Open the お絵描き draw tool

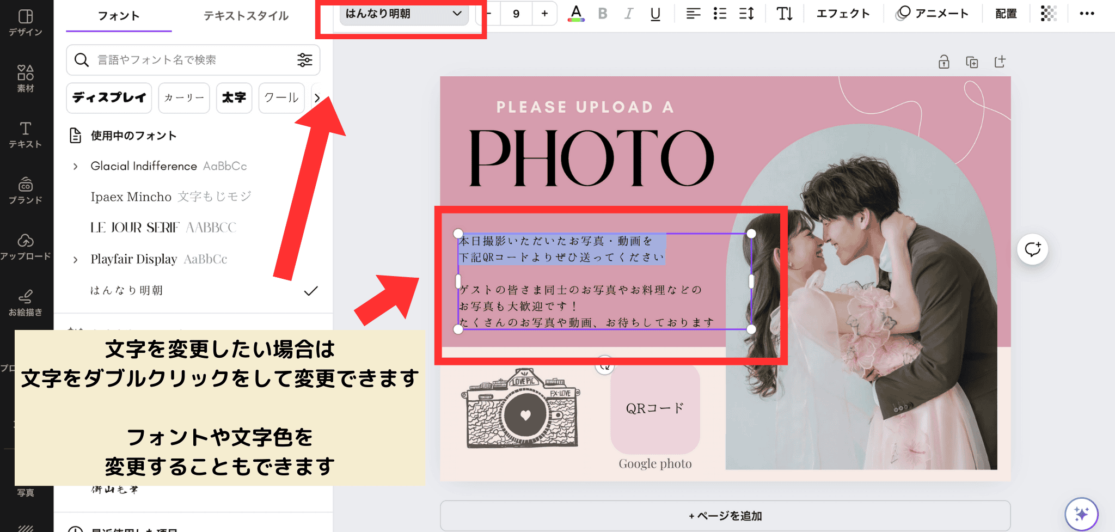(x=26, y=303)
